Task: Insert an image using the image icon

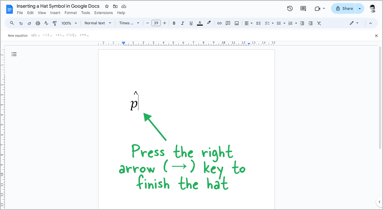Action: (236, 23)
